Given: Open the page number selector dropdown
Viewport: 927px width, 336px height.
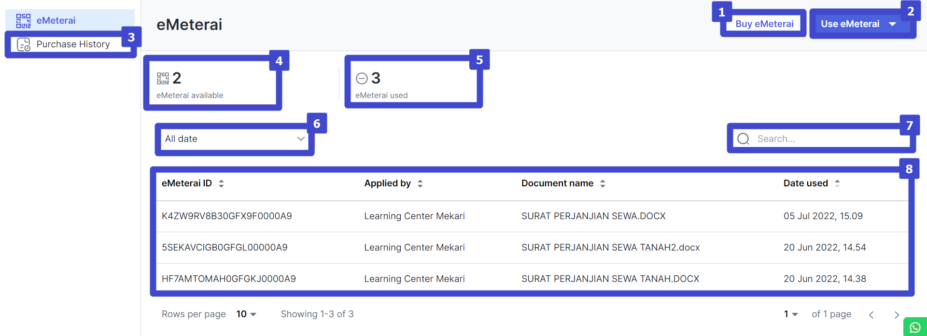Looking at the screenshot, I should point(791,314).
